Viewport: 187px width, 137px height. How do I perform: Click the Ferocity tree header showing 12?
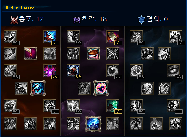pos(27,19)
